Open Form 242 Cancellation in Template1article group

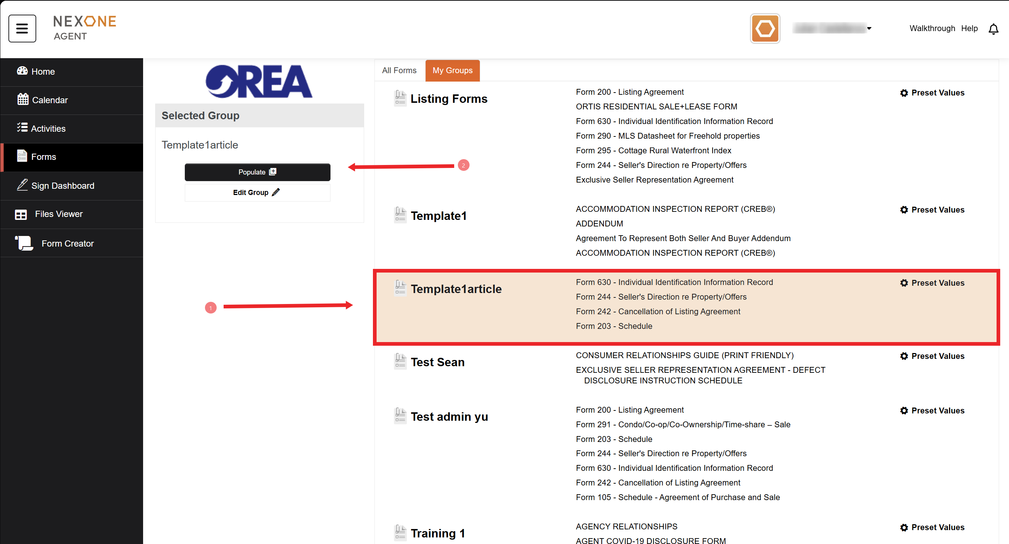[658, 311]
